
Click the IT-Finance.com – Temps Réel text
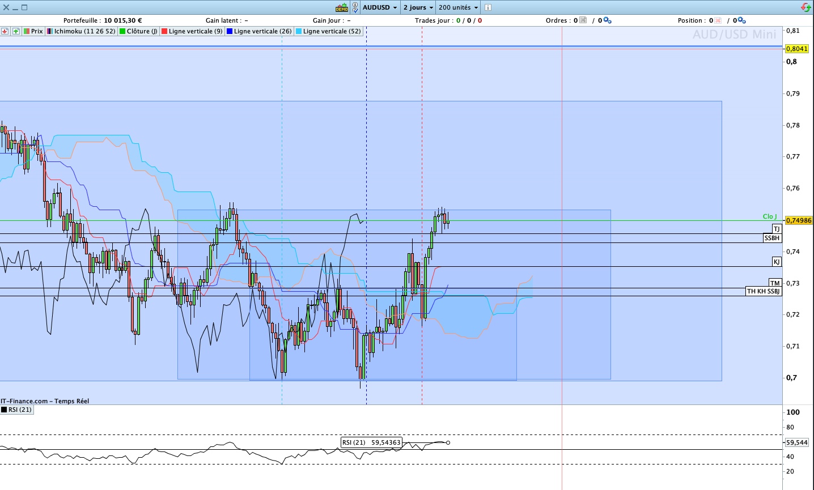(45, 401)
